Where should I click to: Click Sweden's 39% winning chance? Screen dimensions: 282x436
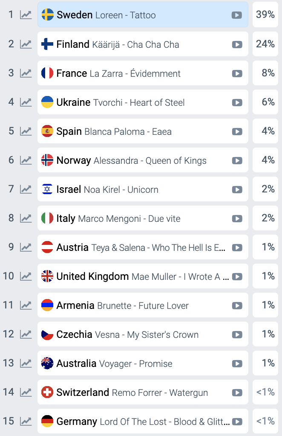265,15
